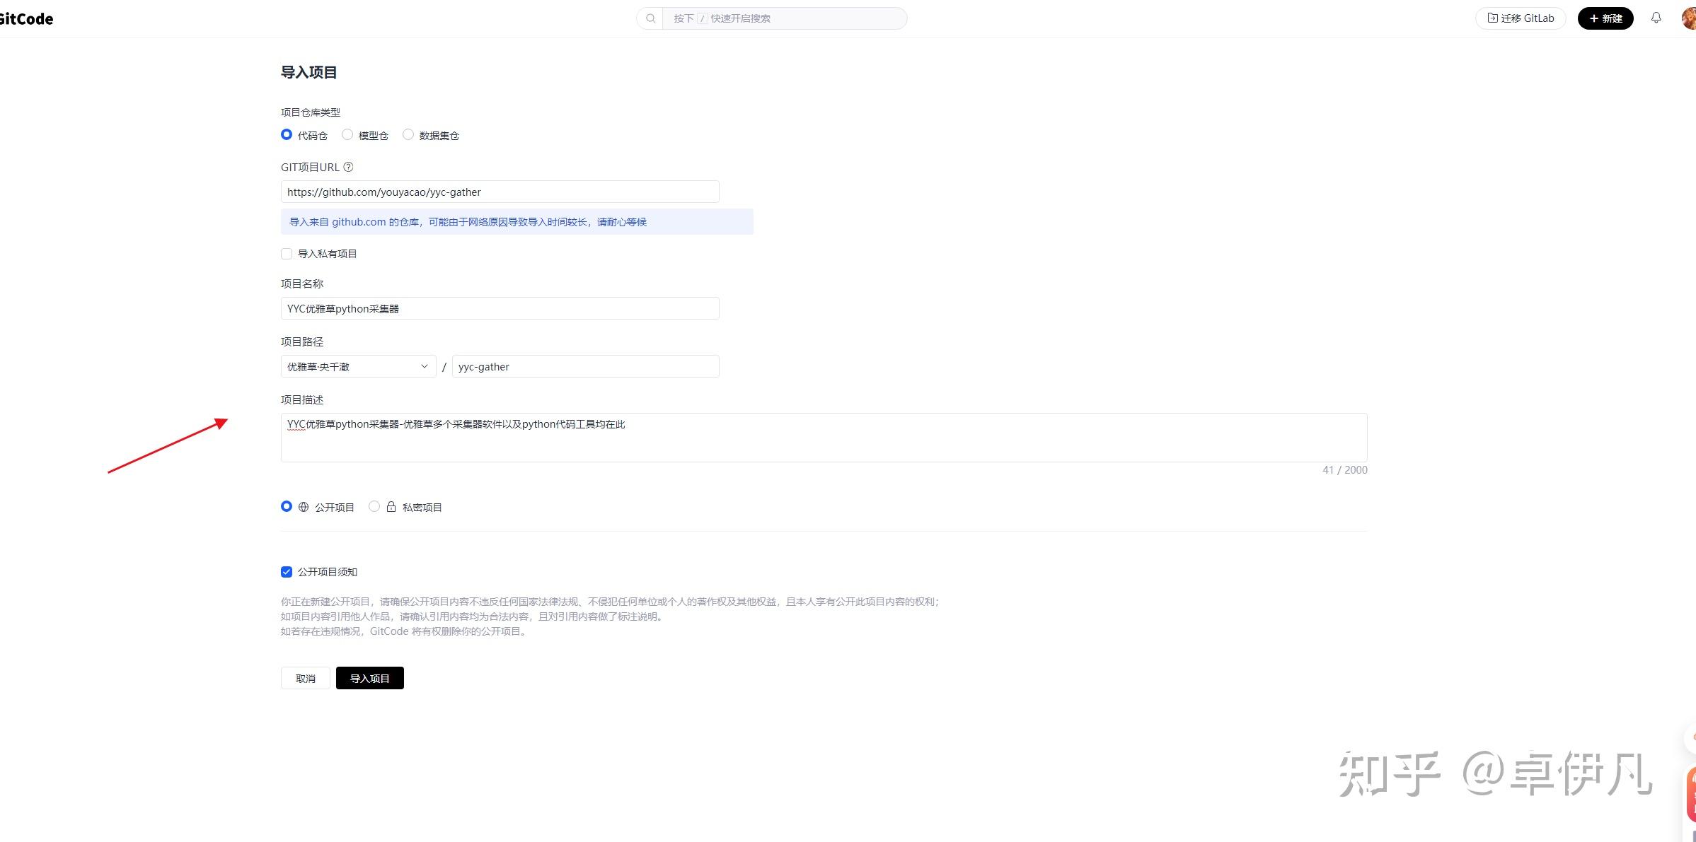Click the plus icon on the 新建 button
Screen dimensions: 1696x842
[x=1593, y=18]
